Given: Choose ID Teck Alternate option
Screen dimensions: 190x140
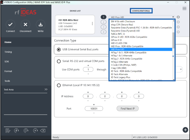Looking at the screenshot, I should [x=119, y=74].
